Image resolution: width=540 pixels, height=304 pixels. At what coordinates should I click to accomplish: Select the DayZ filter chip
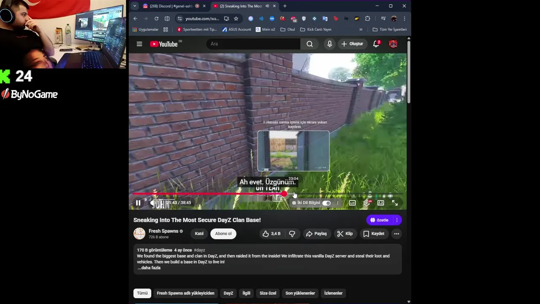click(228, 293)
